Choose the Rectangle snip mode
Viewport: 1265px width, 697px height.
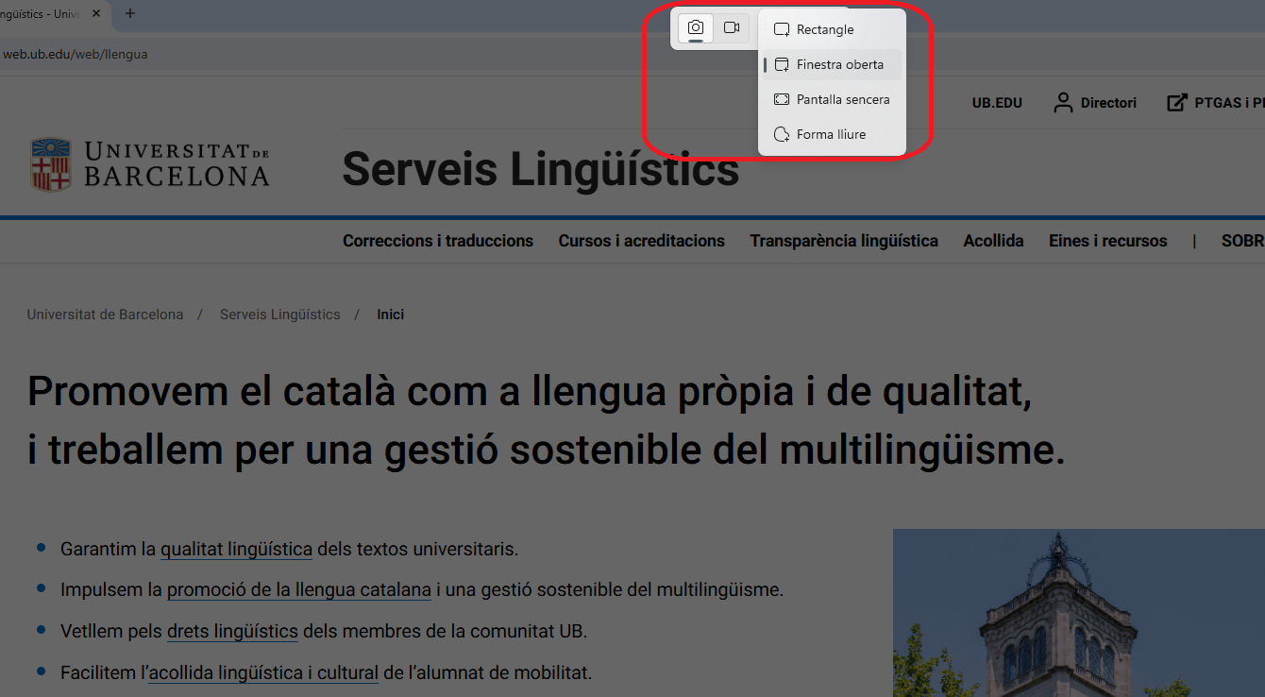pyautogui.click(x=824, y=30)
